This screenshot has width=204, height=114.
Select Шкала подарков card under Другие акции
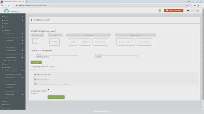click(145, 42)
